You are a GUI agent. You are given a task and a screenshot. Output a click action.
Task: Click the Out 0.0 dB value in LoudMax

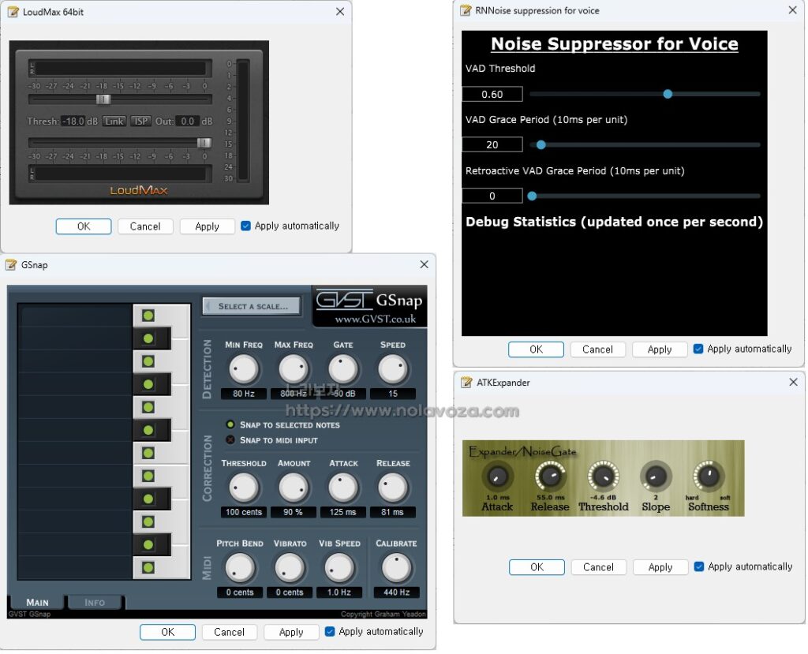click(x=187, y=121)
